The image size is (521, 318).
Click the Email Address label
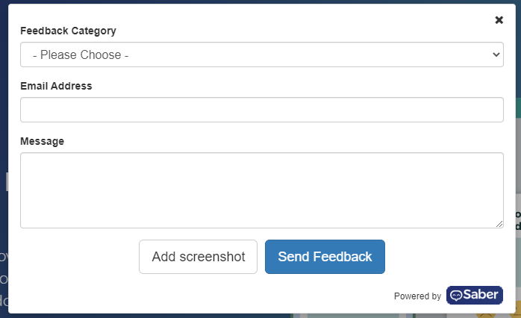pos(56,86)
